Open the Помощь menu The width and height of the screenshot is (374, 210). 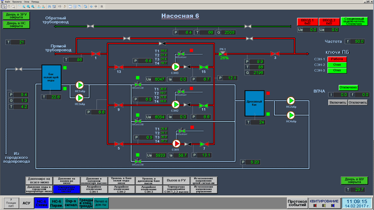35,2
